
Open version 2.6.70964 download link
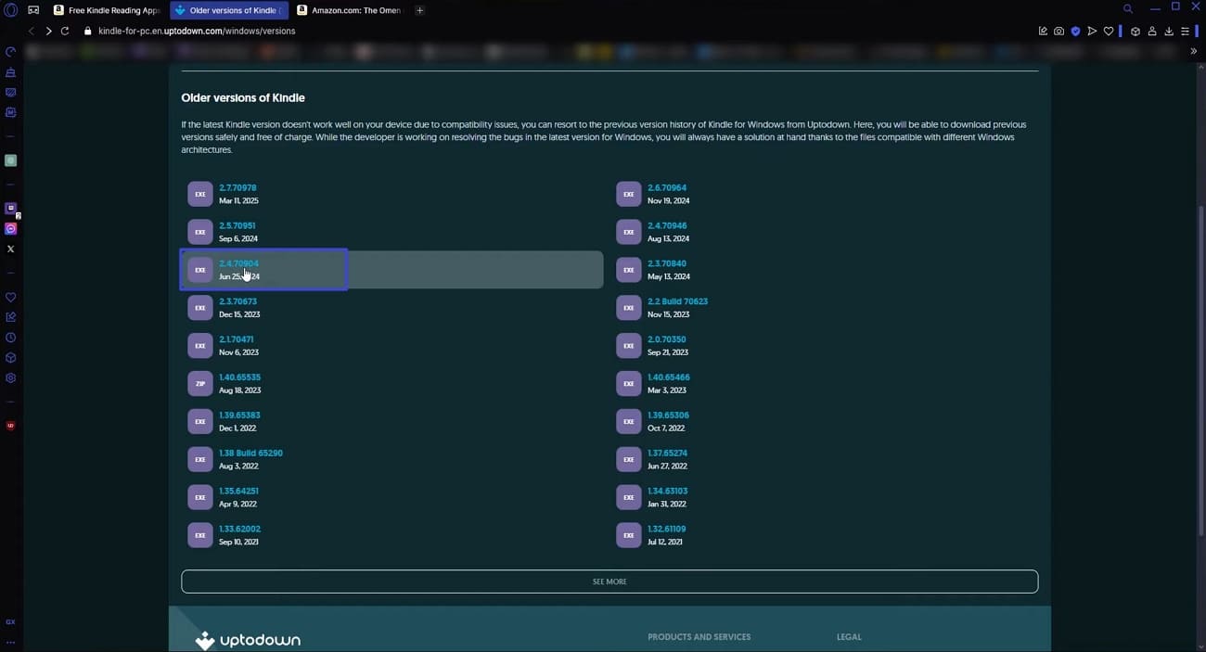coord(666,187)
